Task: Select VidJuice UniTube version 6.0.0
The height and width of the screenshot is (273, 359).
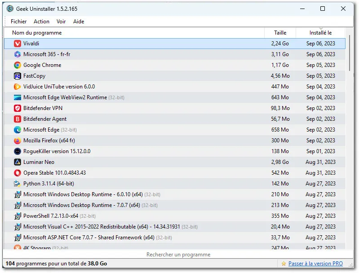Action: coord(59,87)
